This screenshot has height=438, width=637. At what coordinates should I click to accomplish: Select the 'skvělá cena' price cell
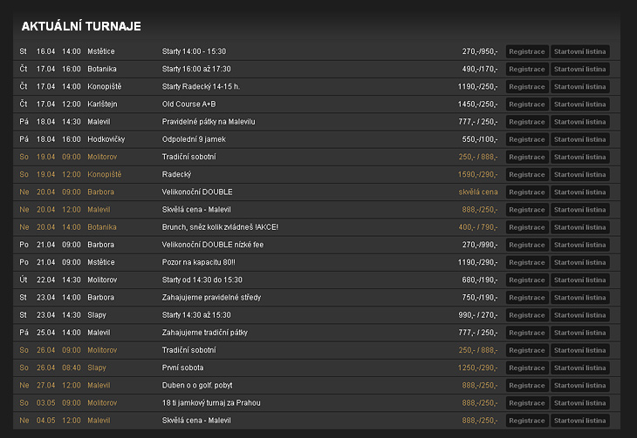coord(478,192)
